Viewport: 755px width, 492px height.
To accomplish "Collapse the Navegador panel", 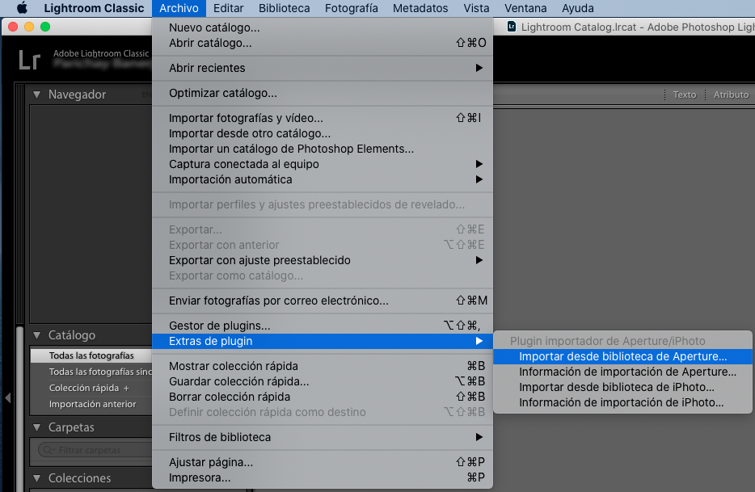I will pos(36,95).
